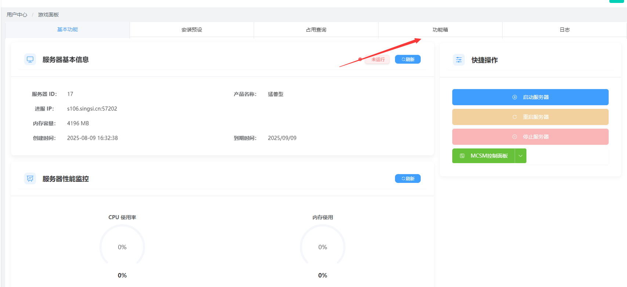Select the 功能箱 tab
The width and height of the screenshot is (627, 287).
pos(440,30)
